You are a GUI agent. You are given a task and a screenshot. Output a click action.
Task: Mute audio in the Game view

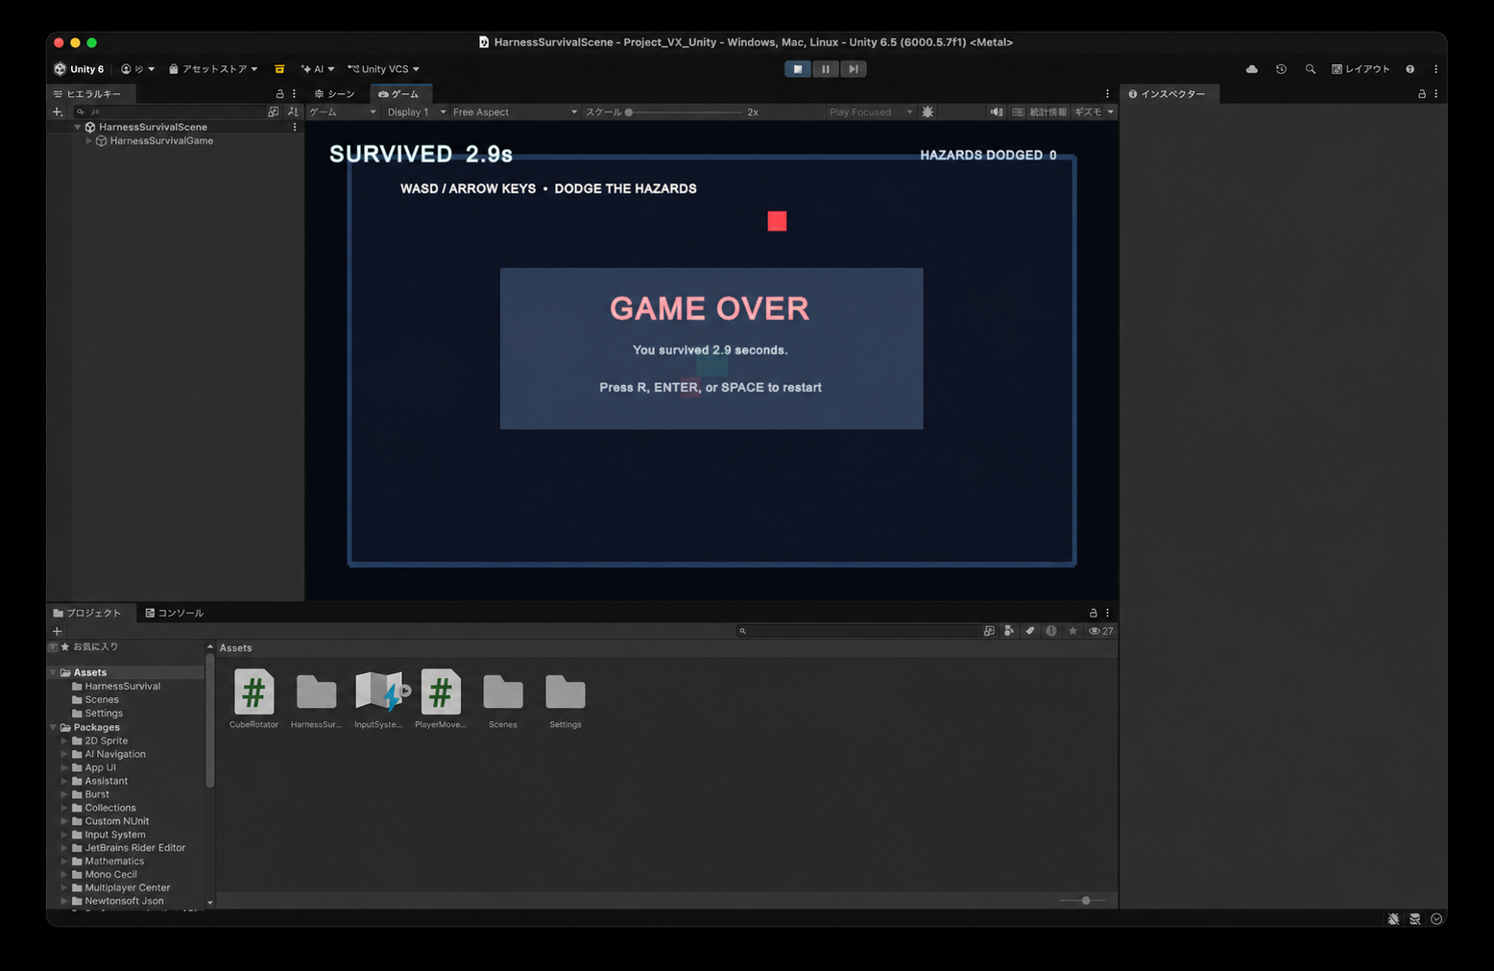997,112
